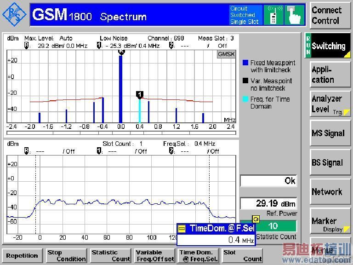Click the Channel : 698 text
353x265 pixels.
[x=166, y=38]
